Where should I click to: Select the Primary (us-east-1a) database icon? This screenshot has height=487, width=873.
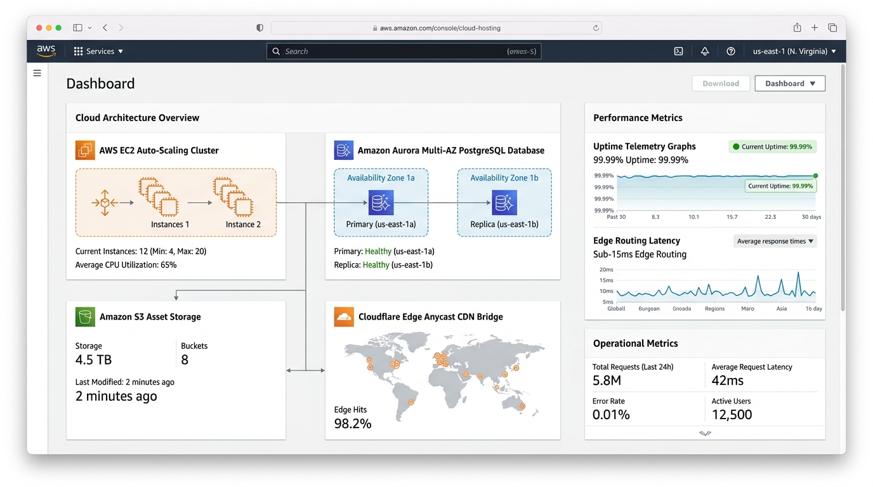click(x=381, y=203)
